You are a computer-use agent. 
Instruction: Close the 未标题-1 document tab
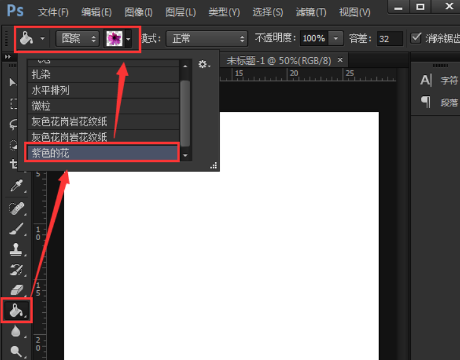point(340,60)
